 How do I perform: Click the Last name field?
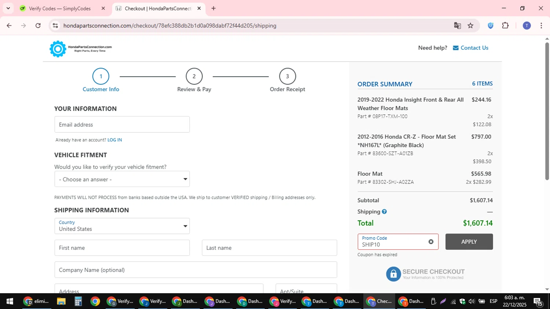(x=269, y=248)
